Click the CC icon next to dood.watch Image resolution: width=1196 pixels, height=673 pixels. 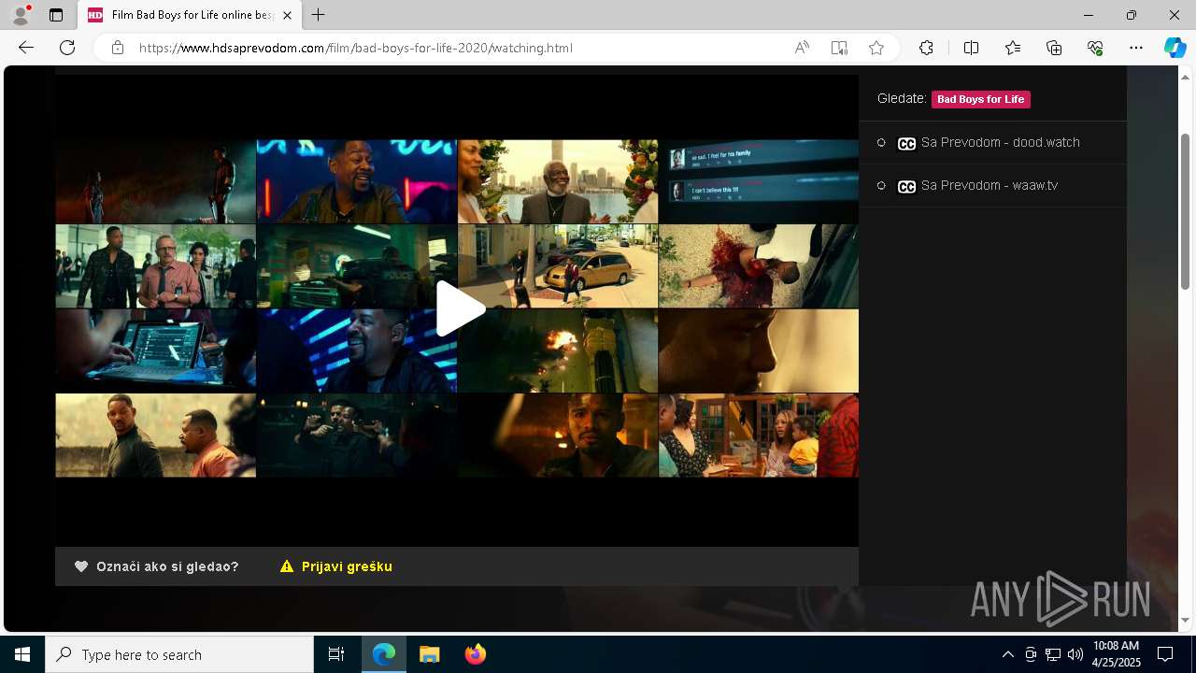[x=906, y=143]
